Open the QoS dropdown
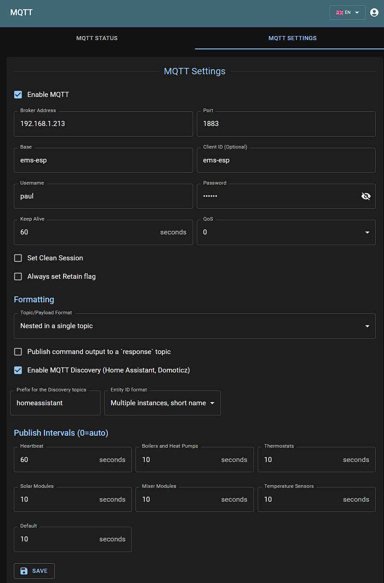The height and width of the screenshot is (583, 384). coord(286,232)
